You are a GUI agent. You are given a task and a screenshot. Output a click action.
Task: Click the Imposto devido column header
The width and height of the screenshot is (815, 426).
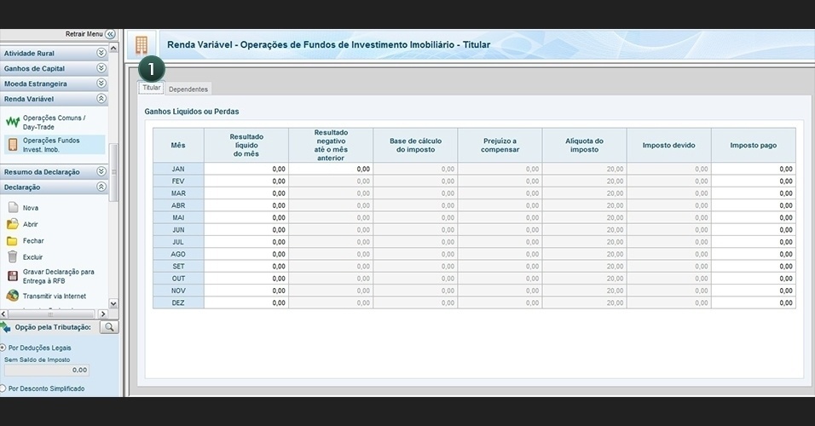(x=669, y=146)
